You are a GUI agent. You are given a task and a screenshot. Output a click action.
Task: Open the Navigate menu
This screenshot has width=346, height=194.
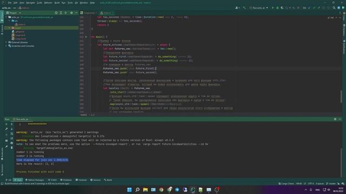30,3
